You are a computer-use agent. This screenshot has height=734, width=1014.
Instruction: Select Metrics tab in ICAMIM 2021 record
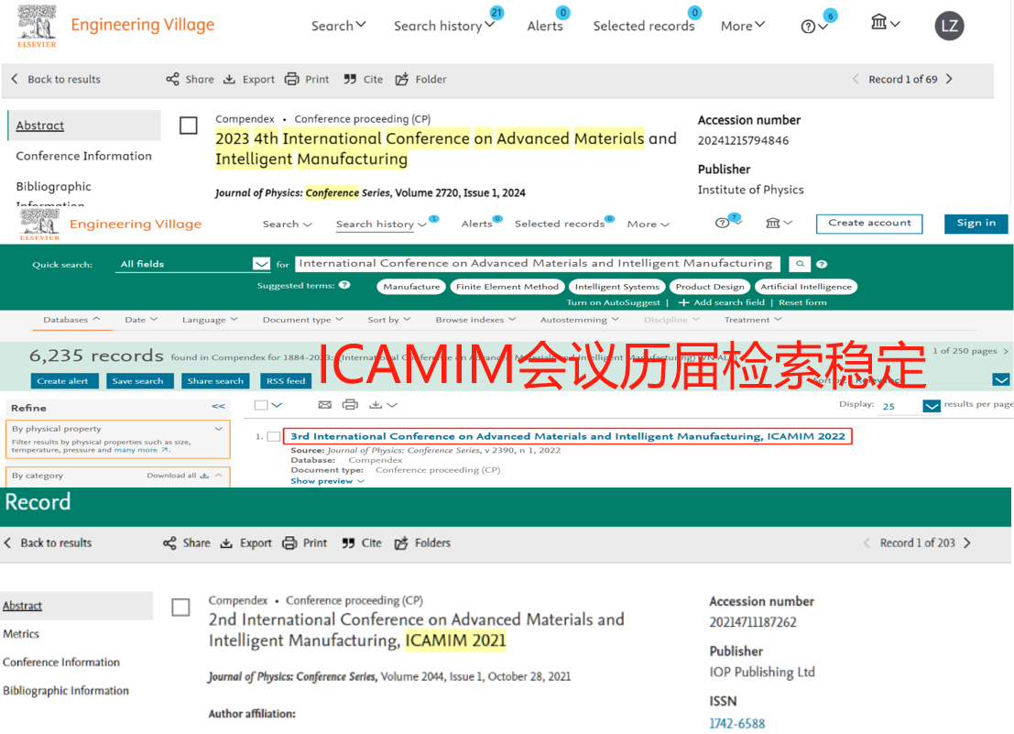tap(21, 634)
